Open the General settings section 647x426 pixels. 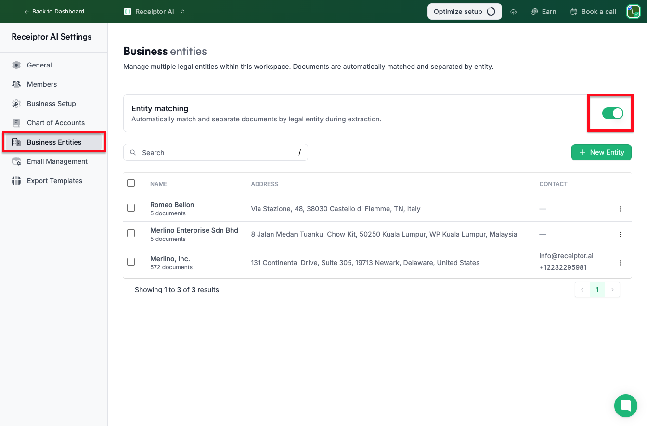point(53,65)
